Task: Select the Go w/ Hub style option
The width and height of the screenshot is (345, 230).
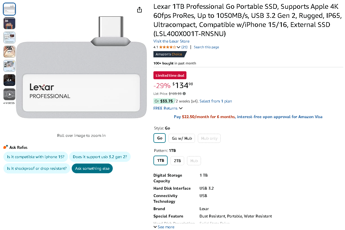Action: (x=182, y=138)
